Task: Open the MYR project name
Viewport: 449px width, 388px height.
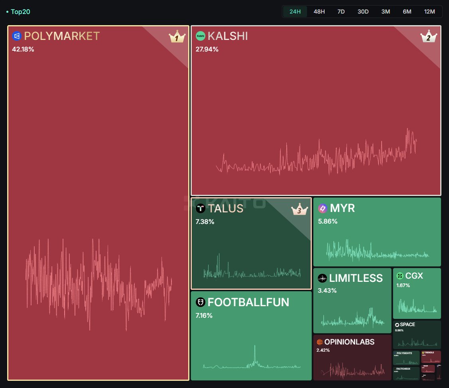Action: tap(343, 208)
